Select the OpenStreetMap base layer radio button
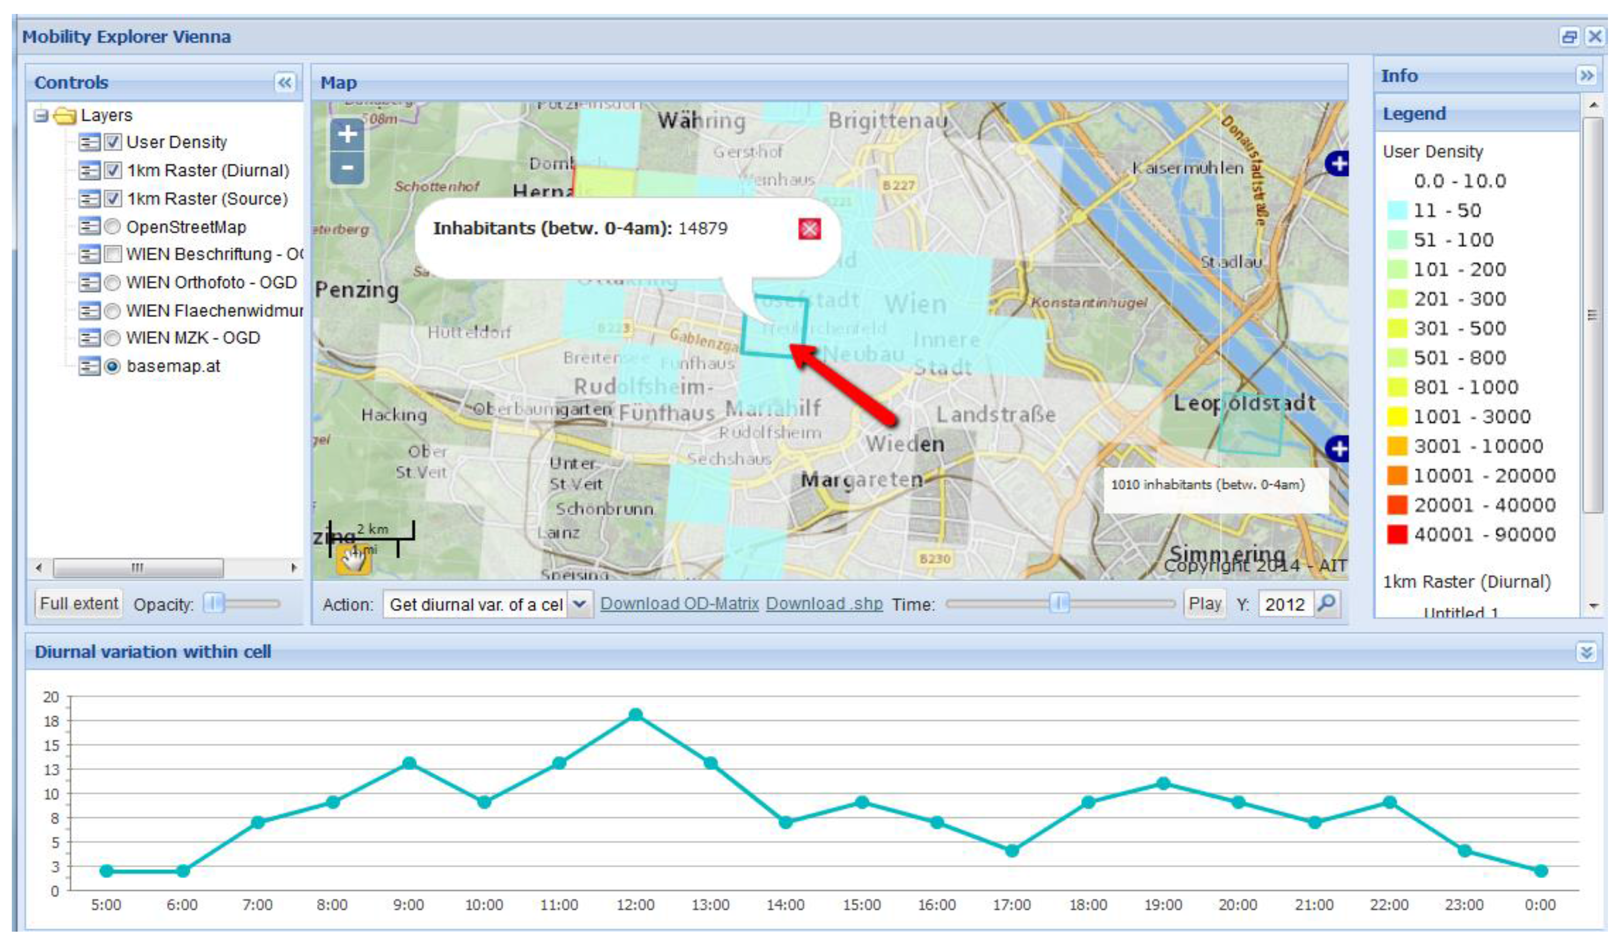The height and width of the screenshot is (944, 1623). point(113,227)
